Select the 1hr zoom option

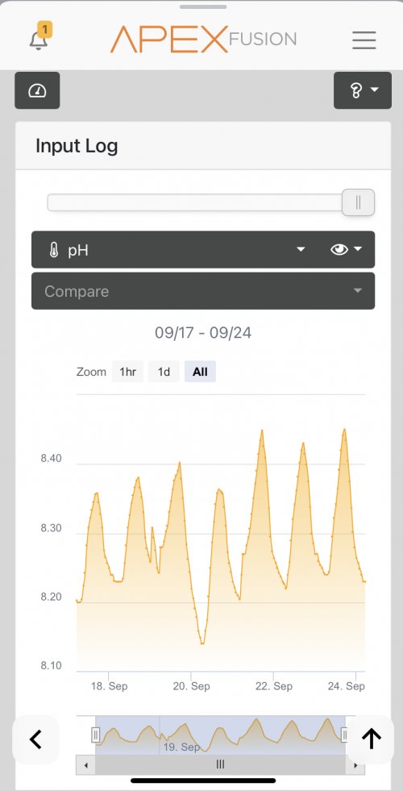pos(127,372)
